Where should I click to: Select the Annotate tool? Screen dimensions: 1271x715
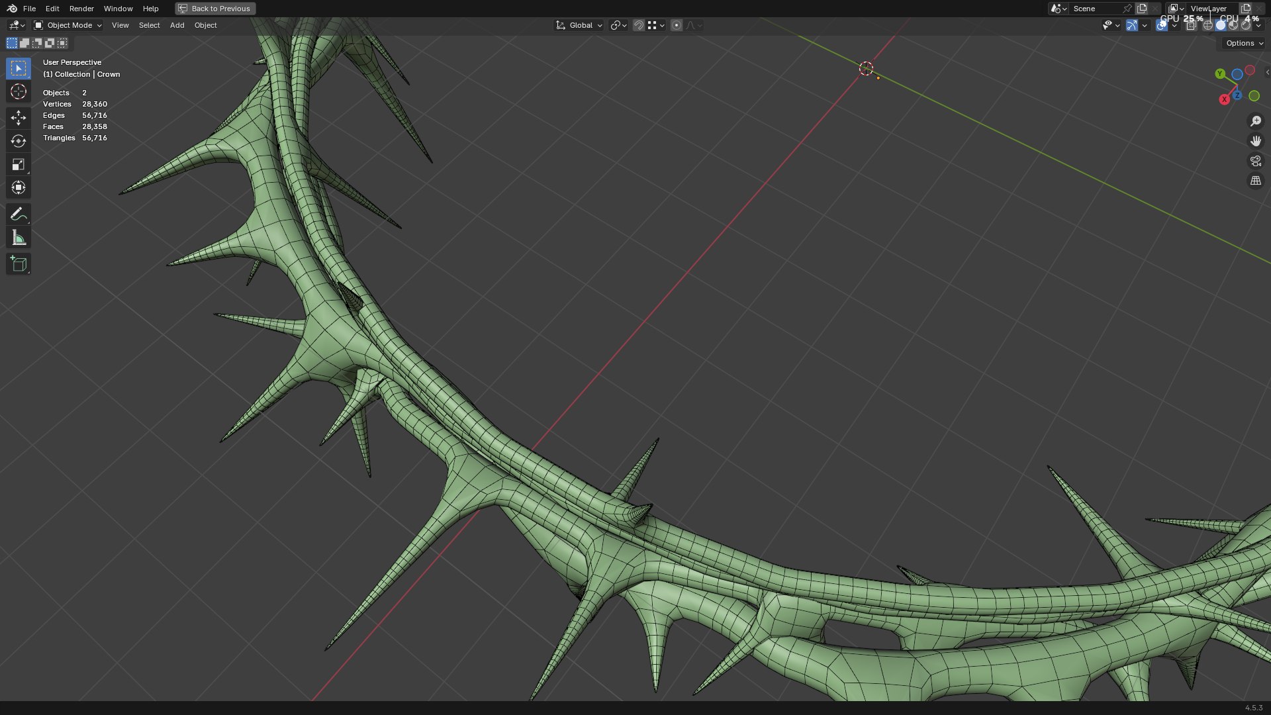click(19, 214)
